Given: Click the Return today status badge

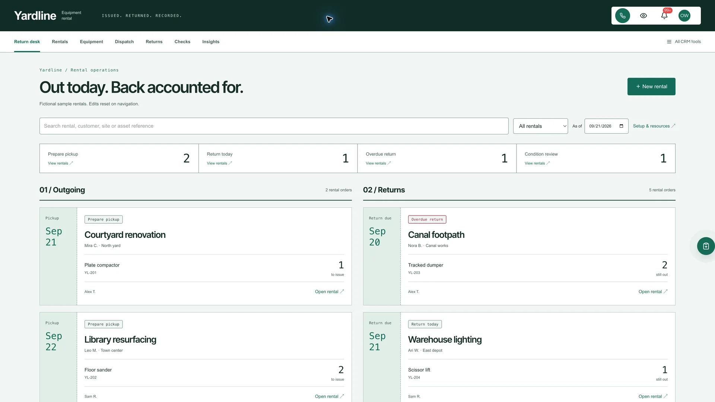Looking at the screenshot, I should coord(425,324).
